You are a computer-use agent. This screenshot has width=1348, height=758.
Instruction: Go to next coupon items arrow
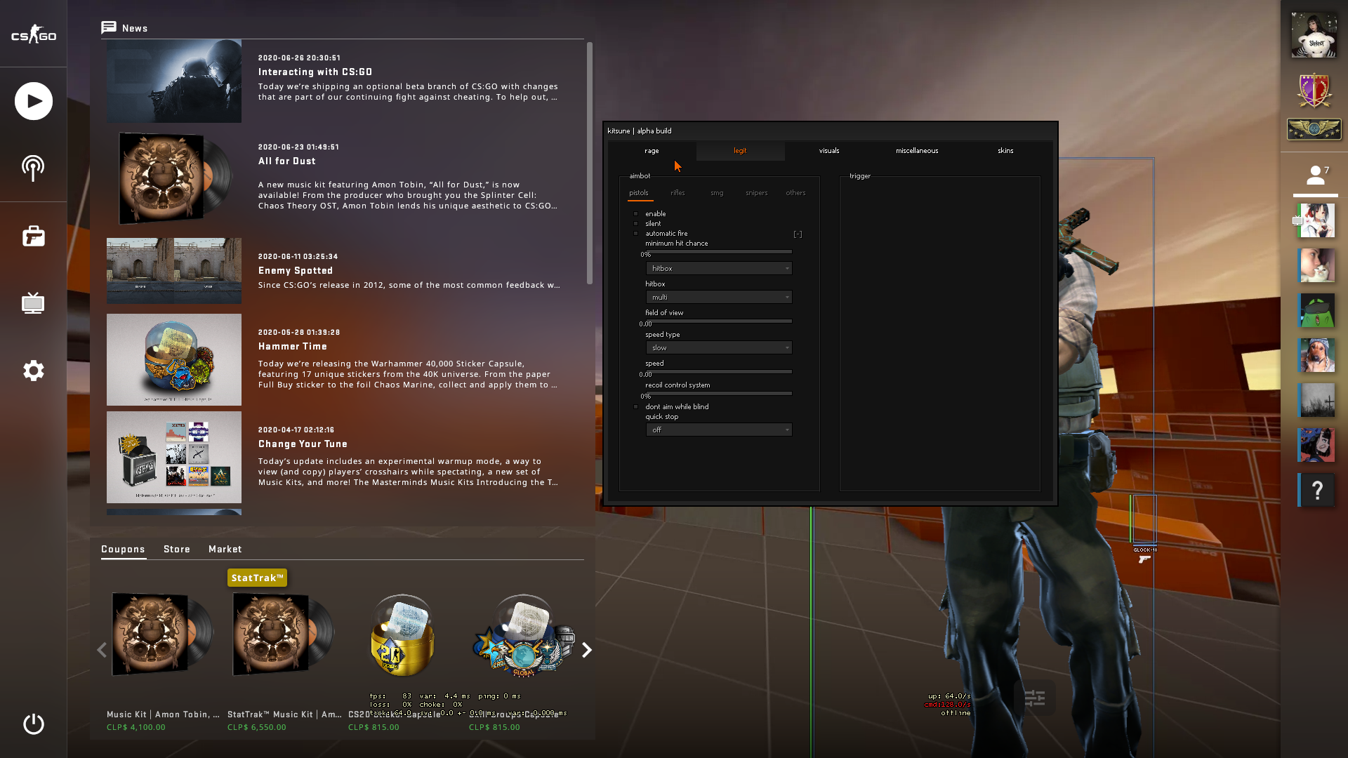pyautogui.click(x=587, y=650)
